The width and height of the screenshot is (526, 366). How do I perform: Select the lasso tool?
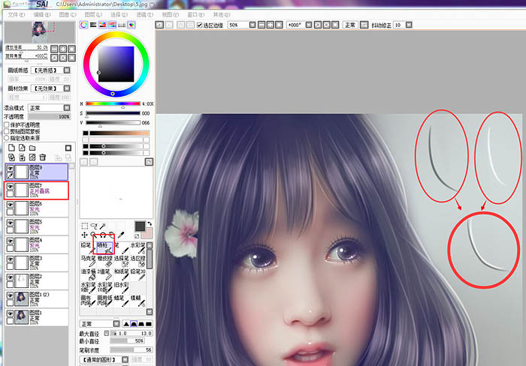pyautogui.click(x=94, y=226)
